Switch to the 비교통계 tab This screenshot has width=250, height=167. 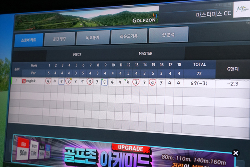point(93,38)
